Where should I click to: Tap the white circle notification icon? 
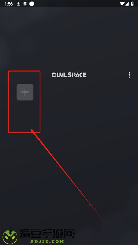[32, 4]
